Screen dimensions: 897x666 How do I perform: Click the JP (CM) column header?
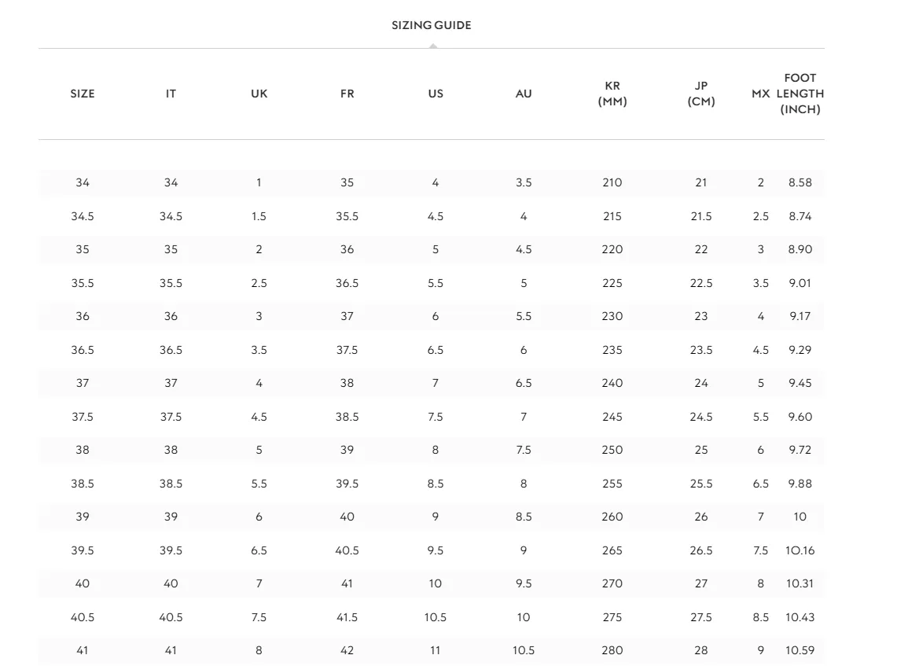point(700,94)
